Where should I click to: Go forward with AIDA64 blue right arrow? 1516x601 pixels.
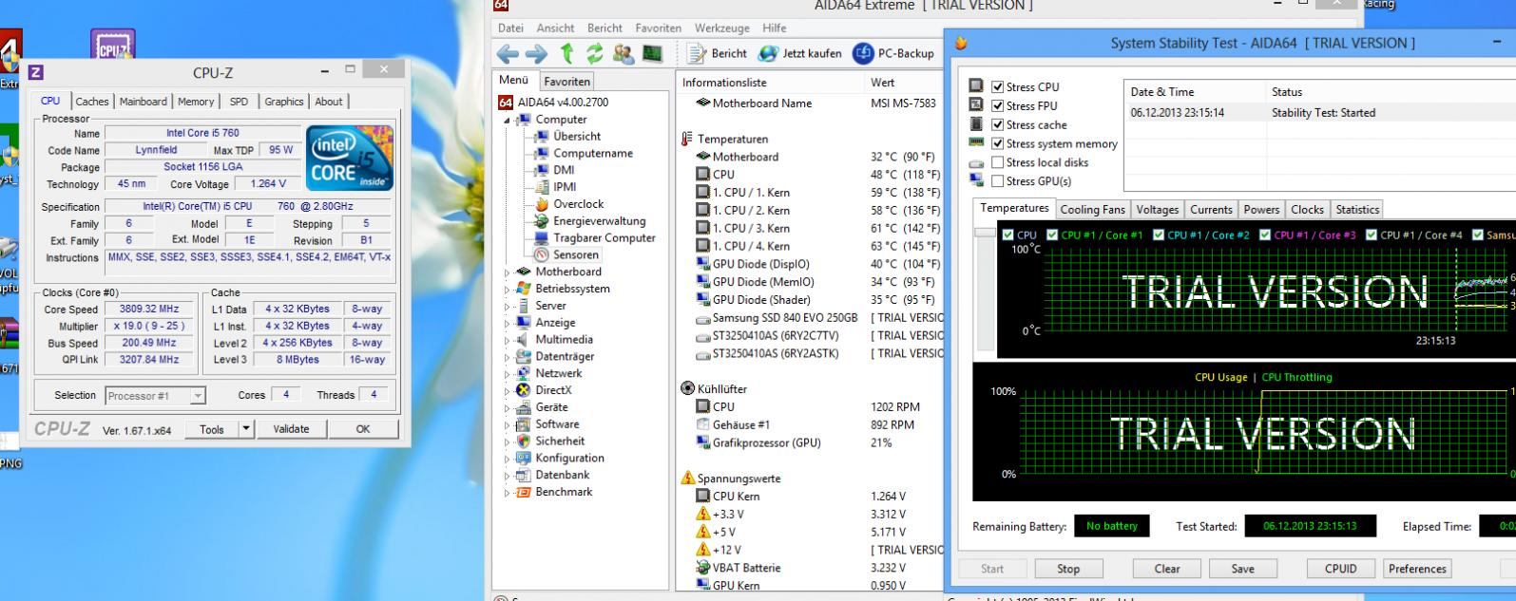pyautogui.click(x=537, y=53)
